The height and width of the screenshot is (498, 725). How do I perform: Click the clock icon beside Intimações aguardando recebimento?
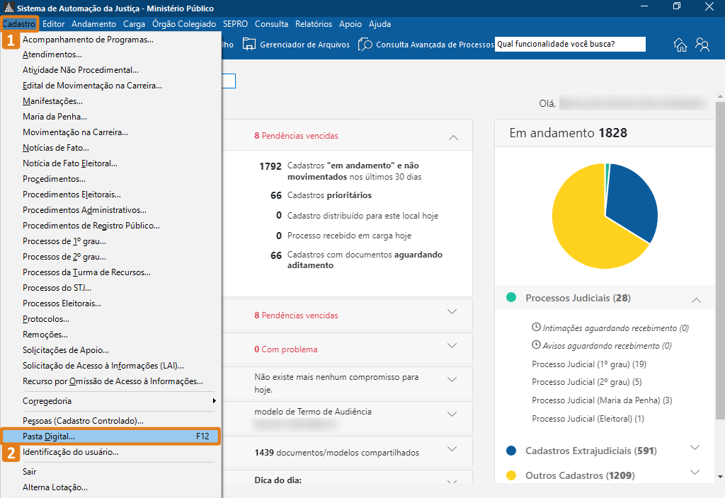pos(536,328)
